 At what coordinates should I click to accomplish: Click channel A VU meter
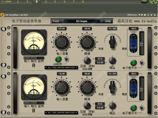click(x=34, y=42)
